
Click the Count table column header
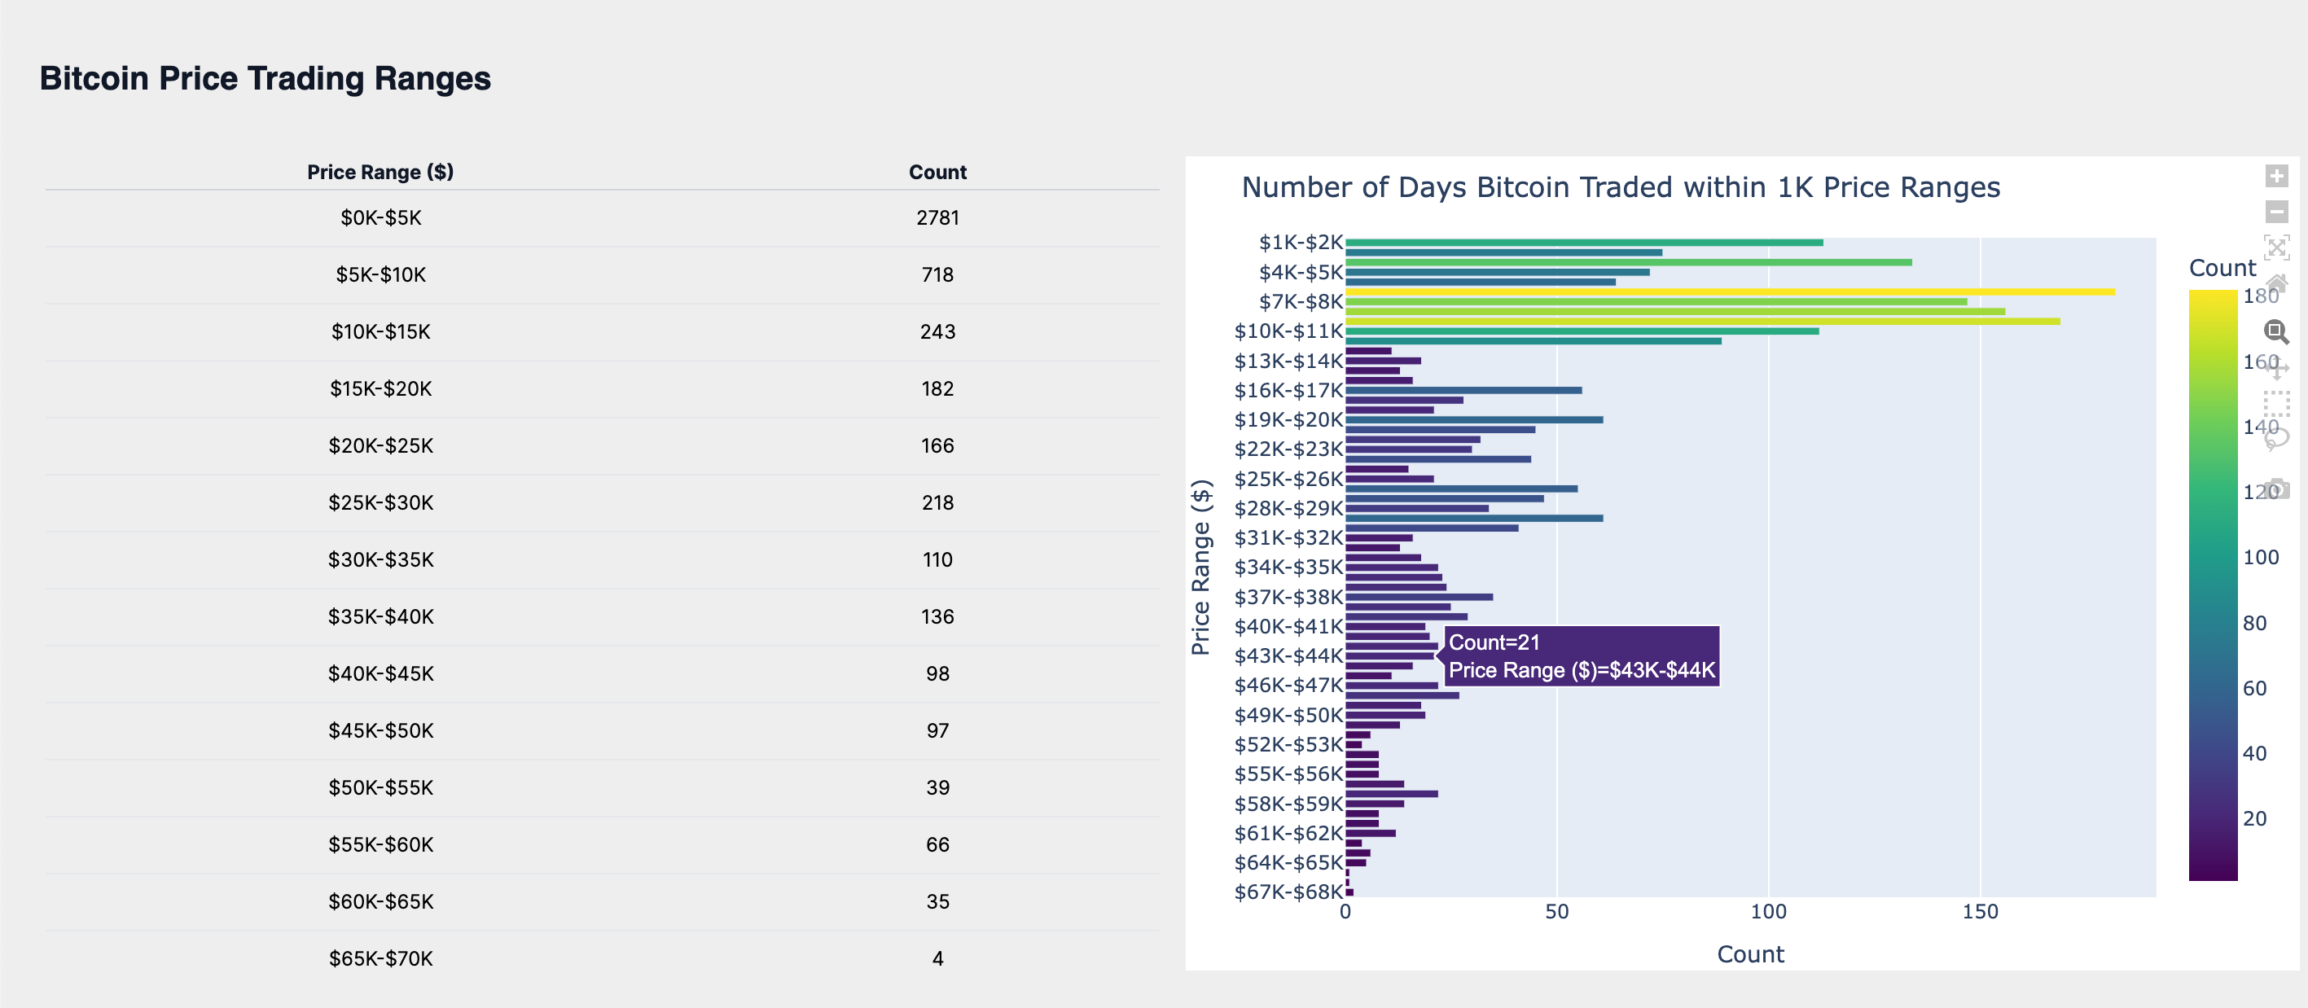click(x=937, y=172)
